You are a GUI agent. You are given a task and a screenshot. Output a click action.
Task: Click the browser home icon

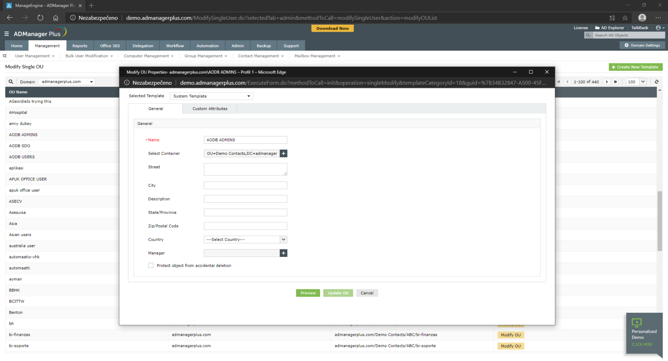click(x=56, y=18)
